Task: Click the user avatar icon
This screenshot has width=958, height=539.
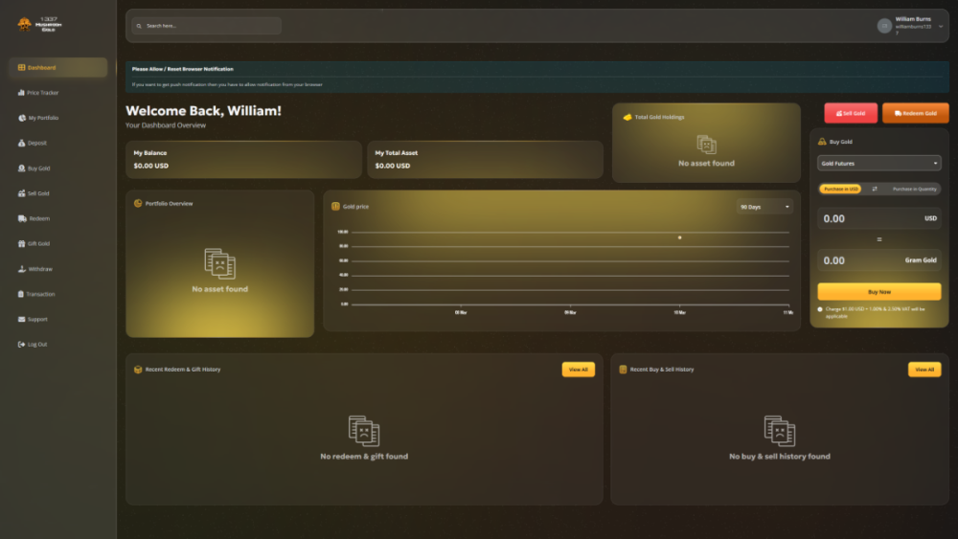Action: 884,26
